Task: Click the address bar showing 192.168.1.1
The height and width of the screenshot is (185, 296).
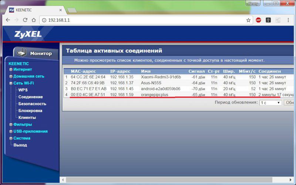Action: (x=144, y=20)
